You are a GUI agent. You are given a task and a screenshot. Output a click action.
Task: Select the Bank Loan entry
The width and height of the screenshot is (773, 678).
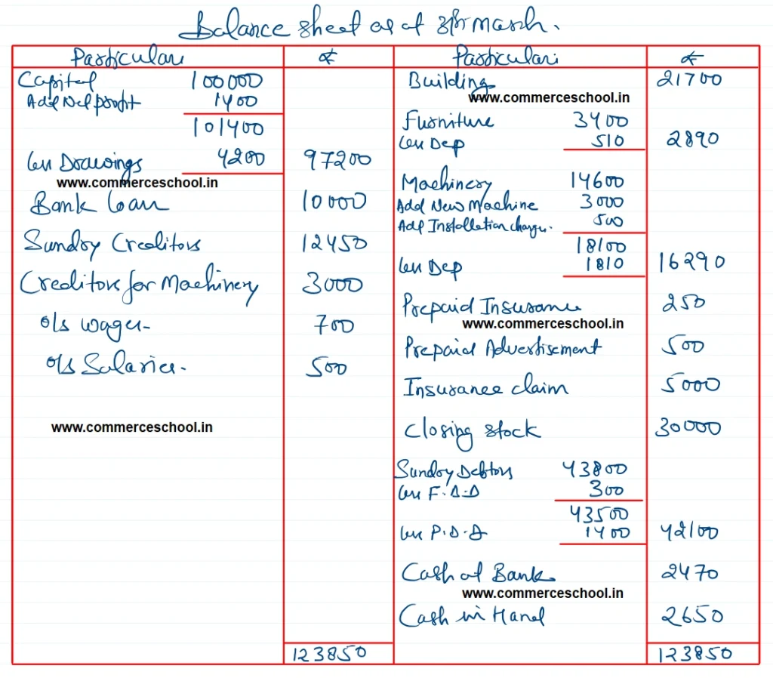pyautogui.click(x=100, y=204)
